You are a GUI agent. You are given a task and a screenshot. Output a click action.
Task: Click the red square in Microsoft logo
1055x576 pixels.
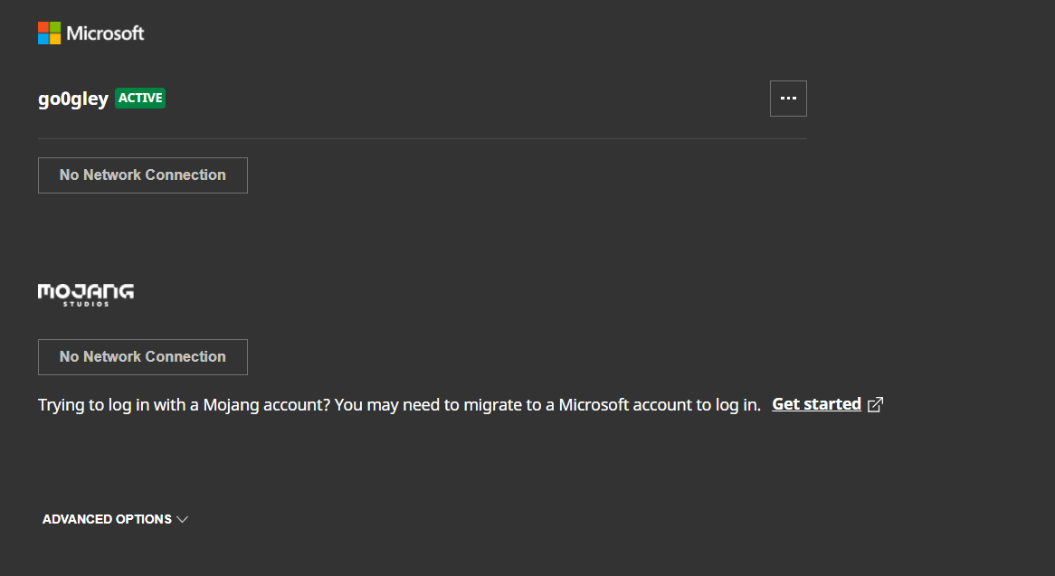(43, 27)
